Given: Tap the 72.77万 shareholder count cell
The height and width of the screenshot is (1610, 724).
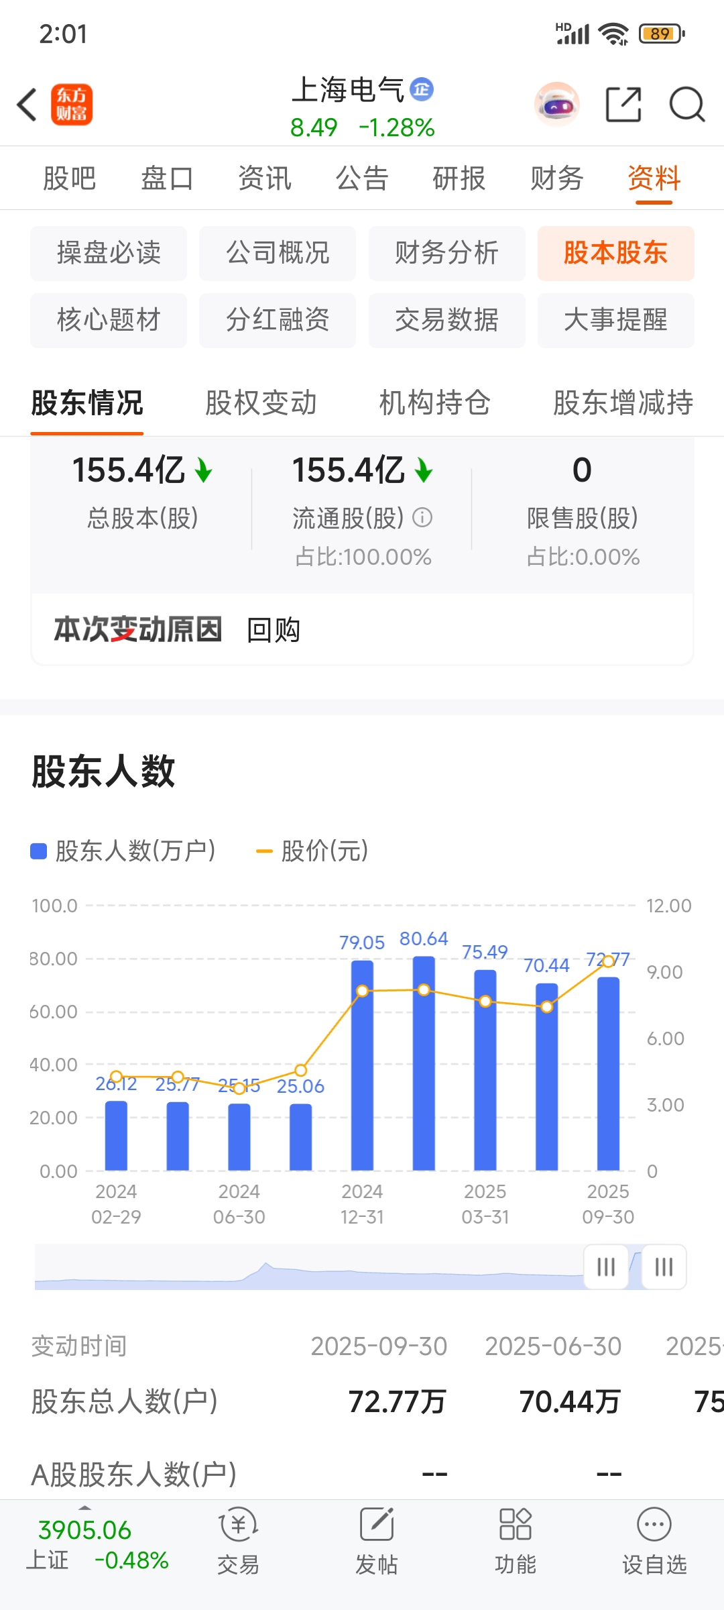Looking at the screenshot, I should click(x=397, y=1401).
